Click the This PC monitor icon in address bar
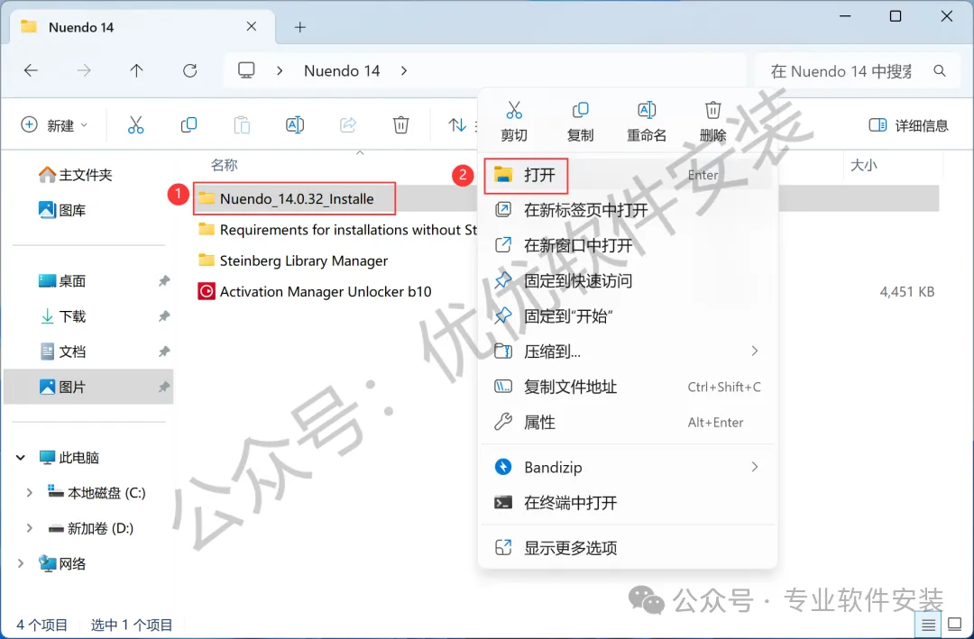 tap(246, 70)
